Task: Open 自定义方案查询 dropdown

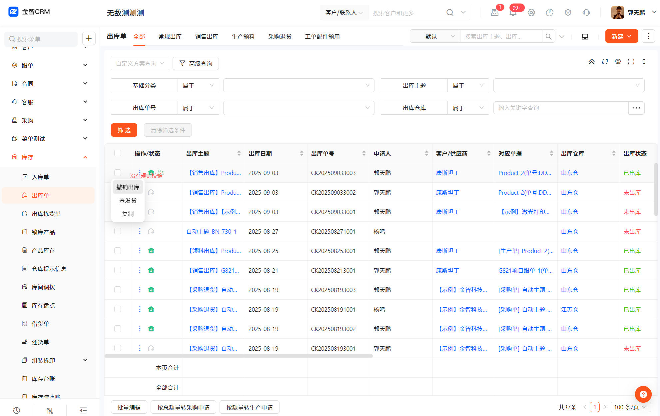Action: tap(140, 63)
